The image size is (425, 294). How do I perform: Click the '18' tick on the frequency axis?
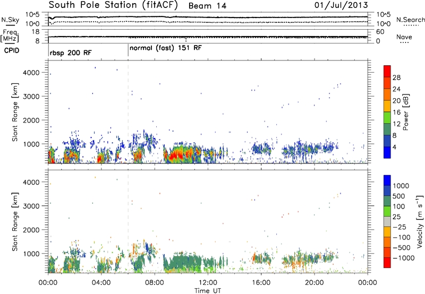click(x=36, y=32)
